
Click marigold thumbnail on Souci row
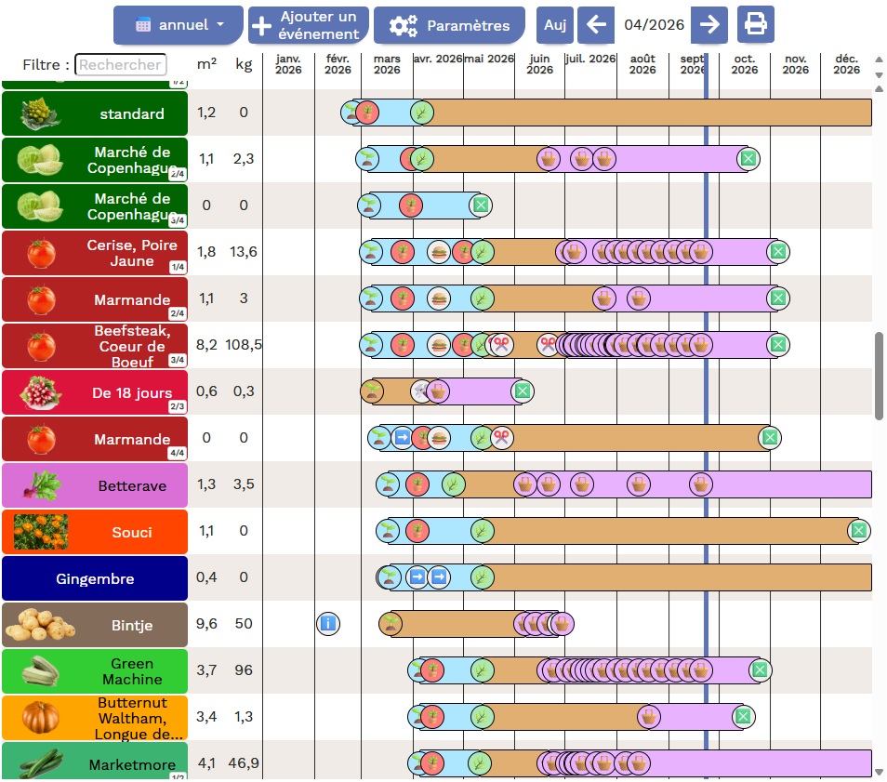click(41, 532)
